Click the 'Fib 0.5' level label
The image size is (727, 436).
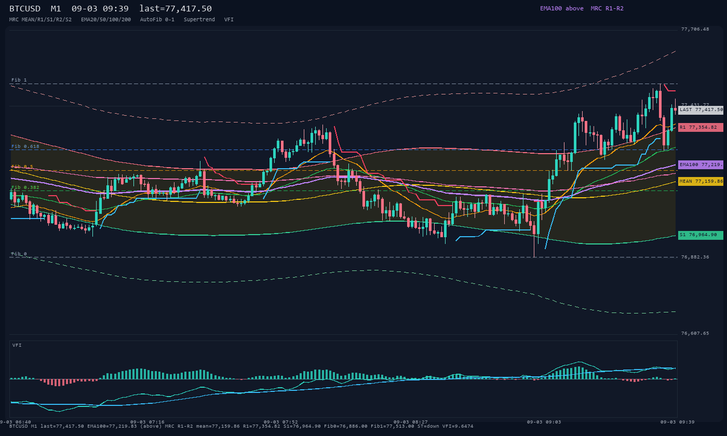coord(22,167)
